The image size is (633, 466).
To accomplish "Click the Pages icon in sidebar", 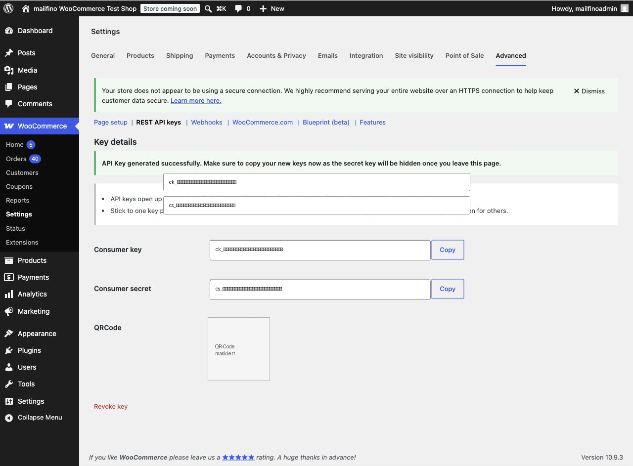I will [9, 87].
